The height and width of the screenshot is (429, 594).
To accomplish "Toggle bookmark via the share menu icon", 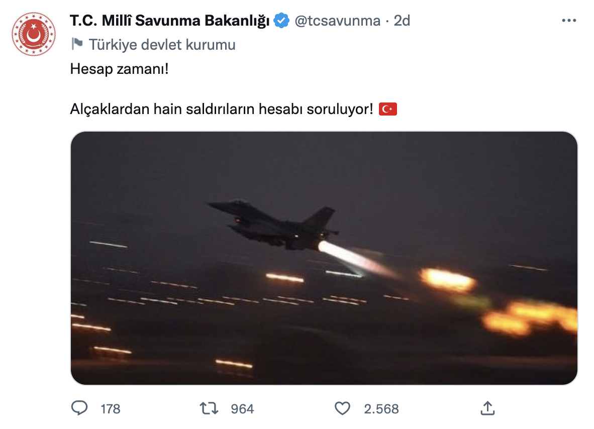I will tap(487, 408).
